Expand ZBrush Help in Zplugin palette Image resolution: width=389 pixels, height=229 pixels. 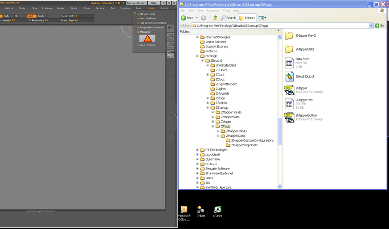coord(147,14)
